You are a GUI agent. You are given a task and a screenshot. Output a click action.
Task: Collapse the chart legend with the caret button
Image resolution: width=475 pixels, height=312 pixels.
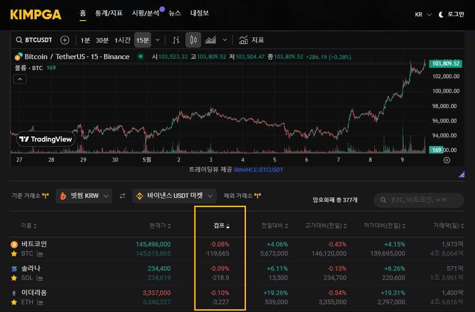click(x=20, y=79)
